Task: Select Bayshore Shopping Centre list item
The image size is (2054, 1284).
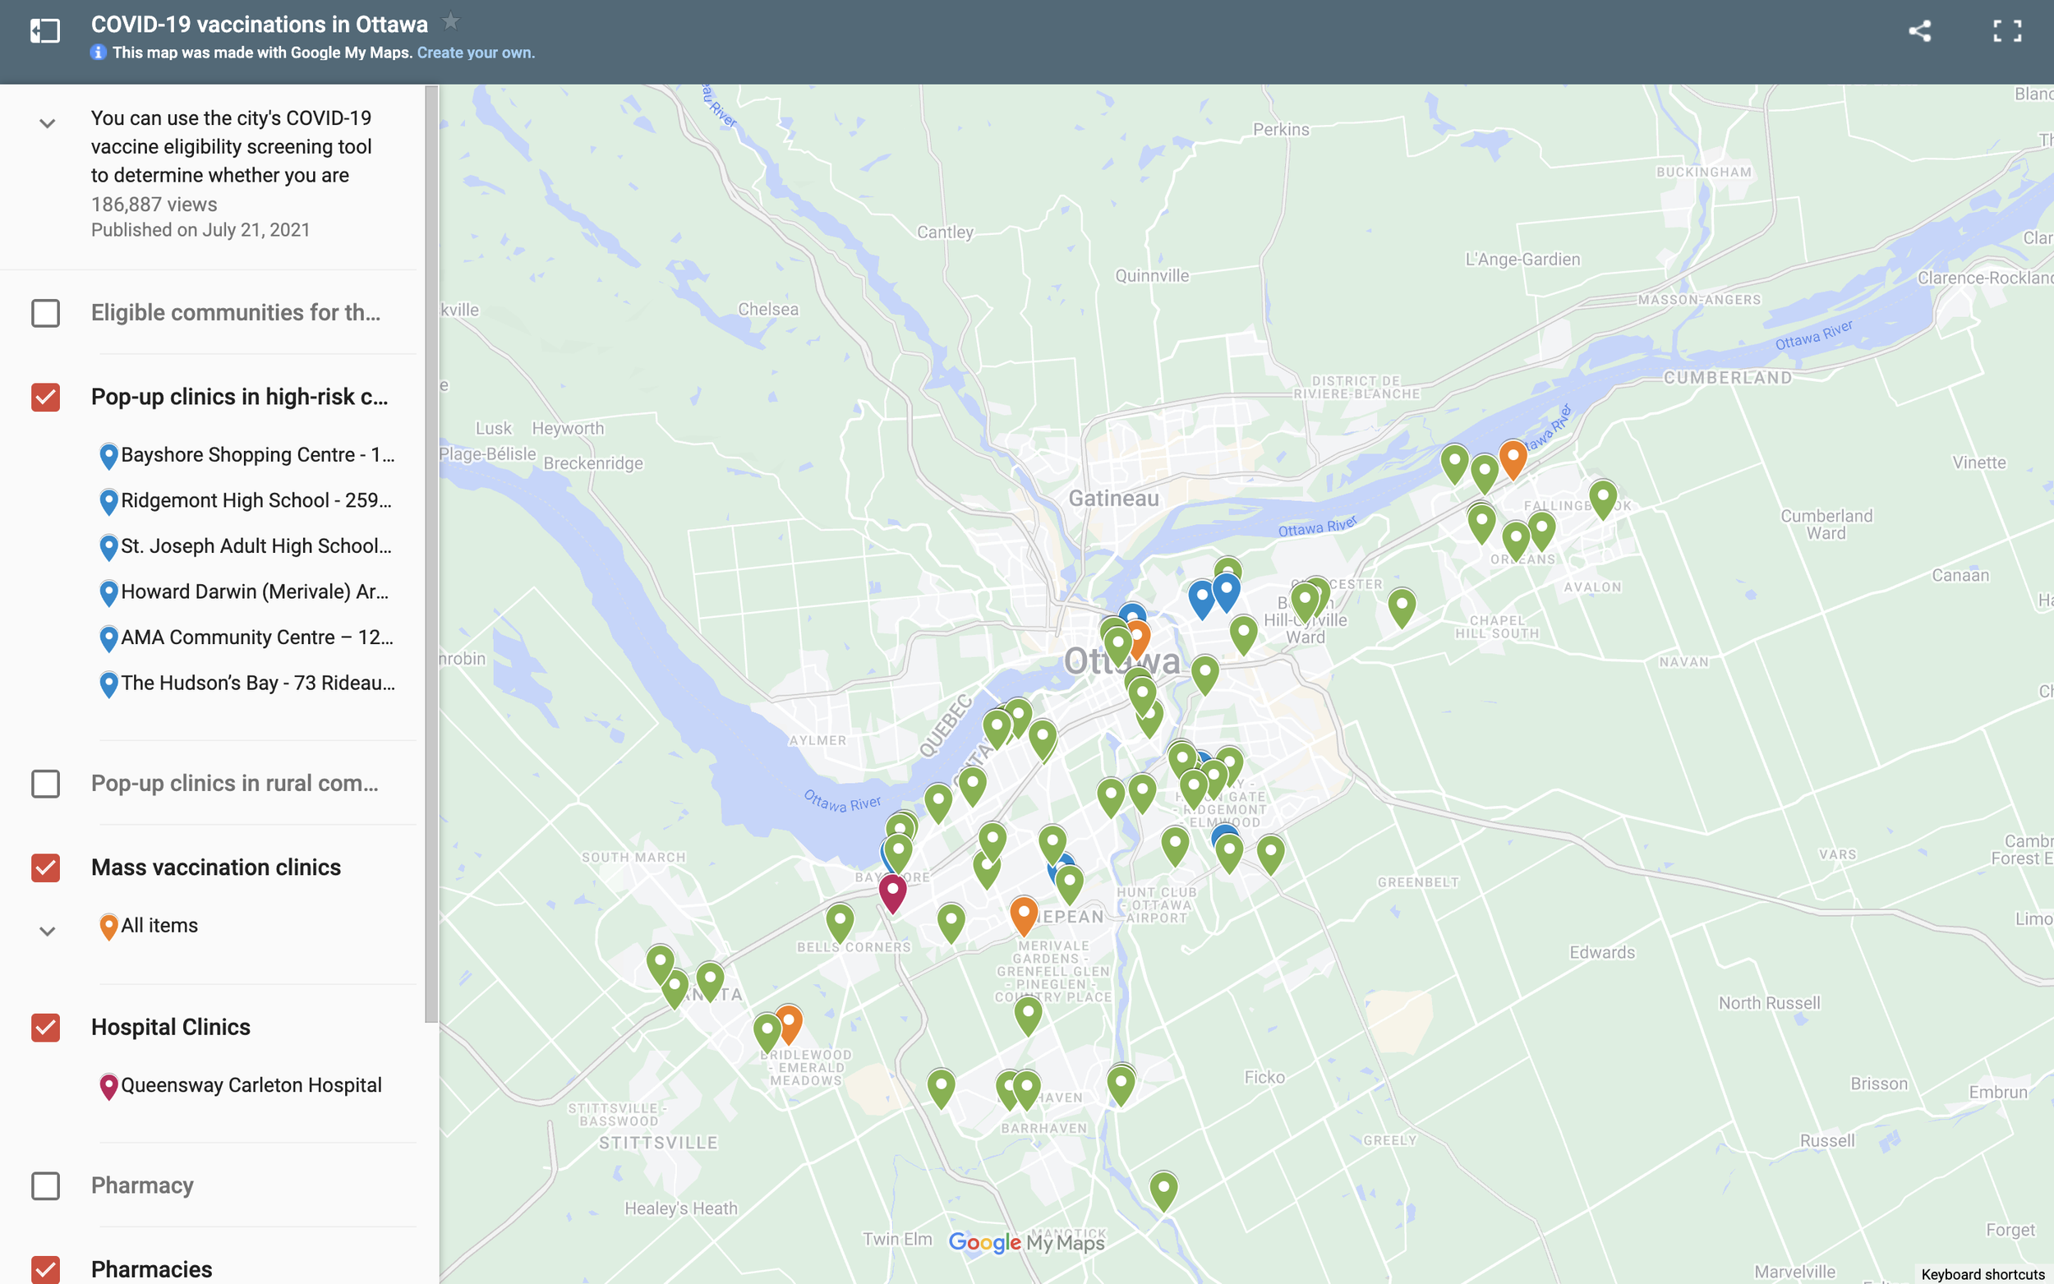Action: pyautogui.click(x=256, y=455)
